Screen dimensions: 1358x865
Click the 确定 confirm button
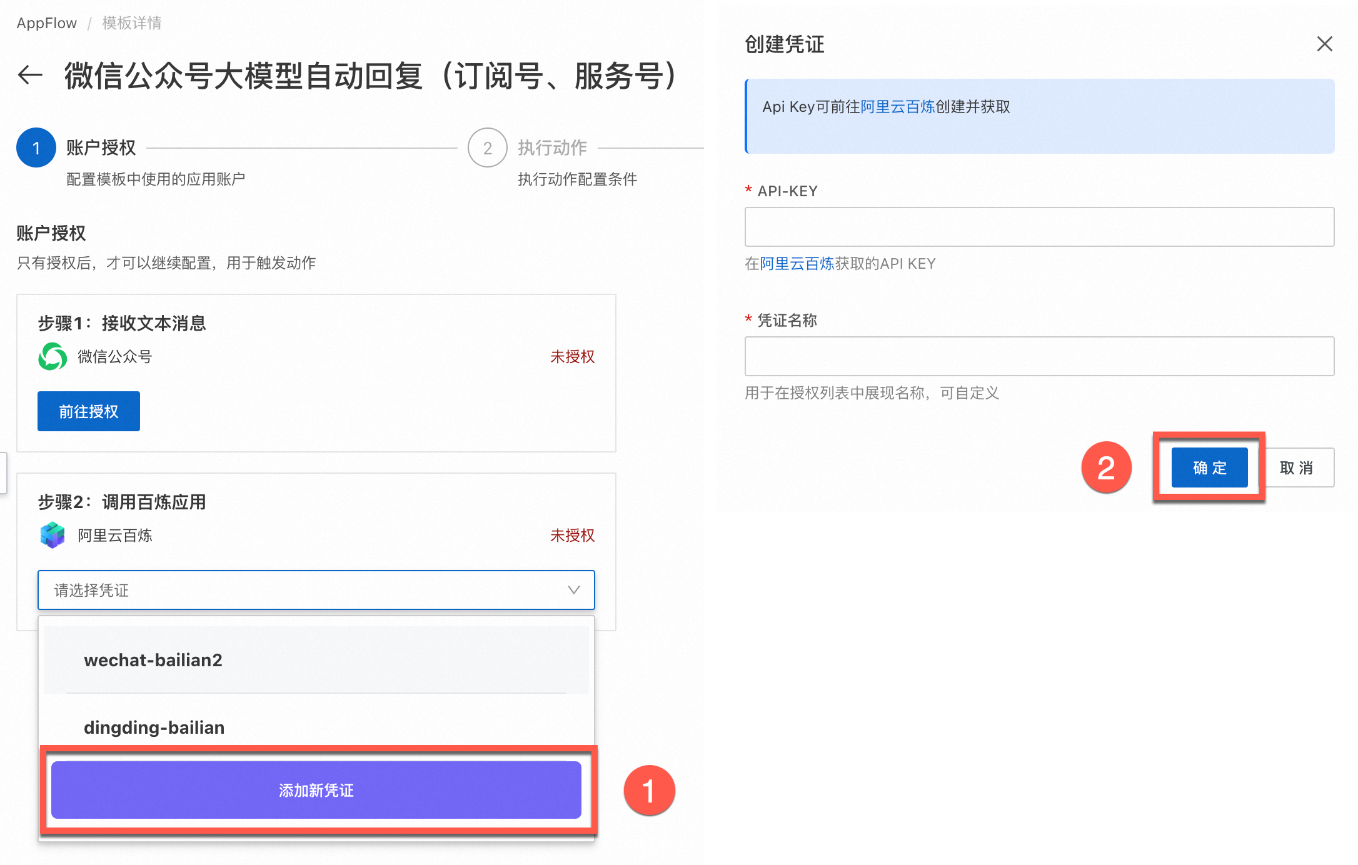(1209, 467)
